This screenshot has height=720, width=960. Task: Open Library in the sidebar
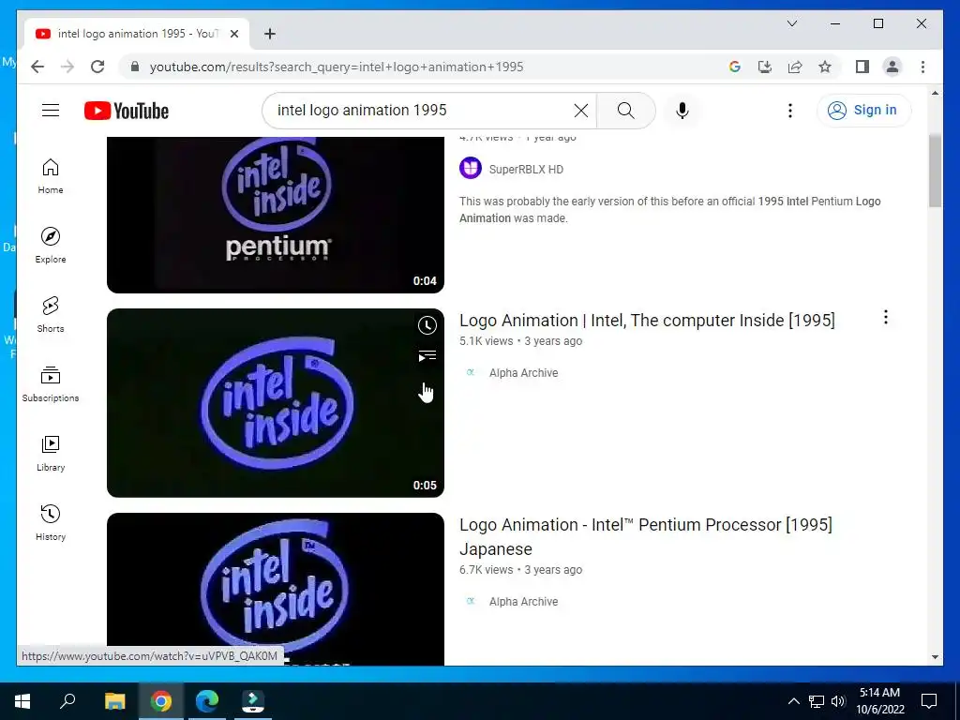51,453
